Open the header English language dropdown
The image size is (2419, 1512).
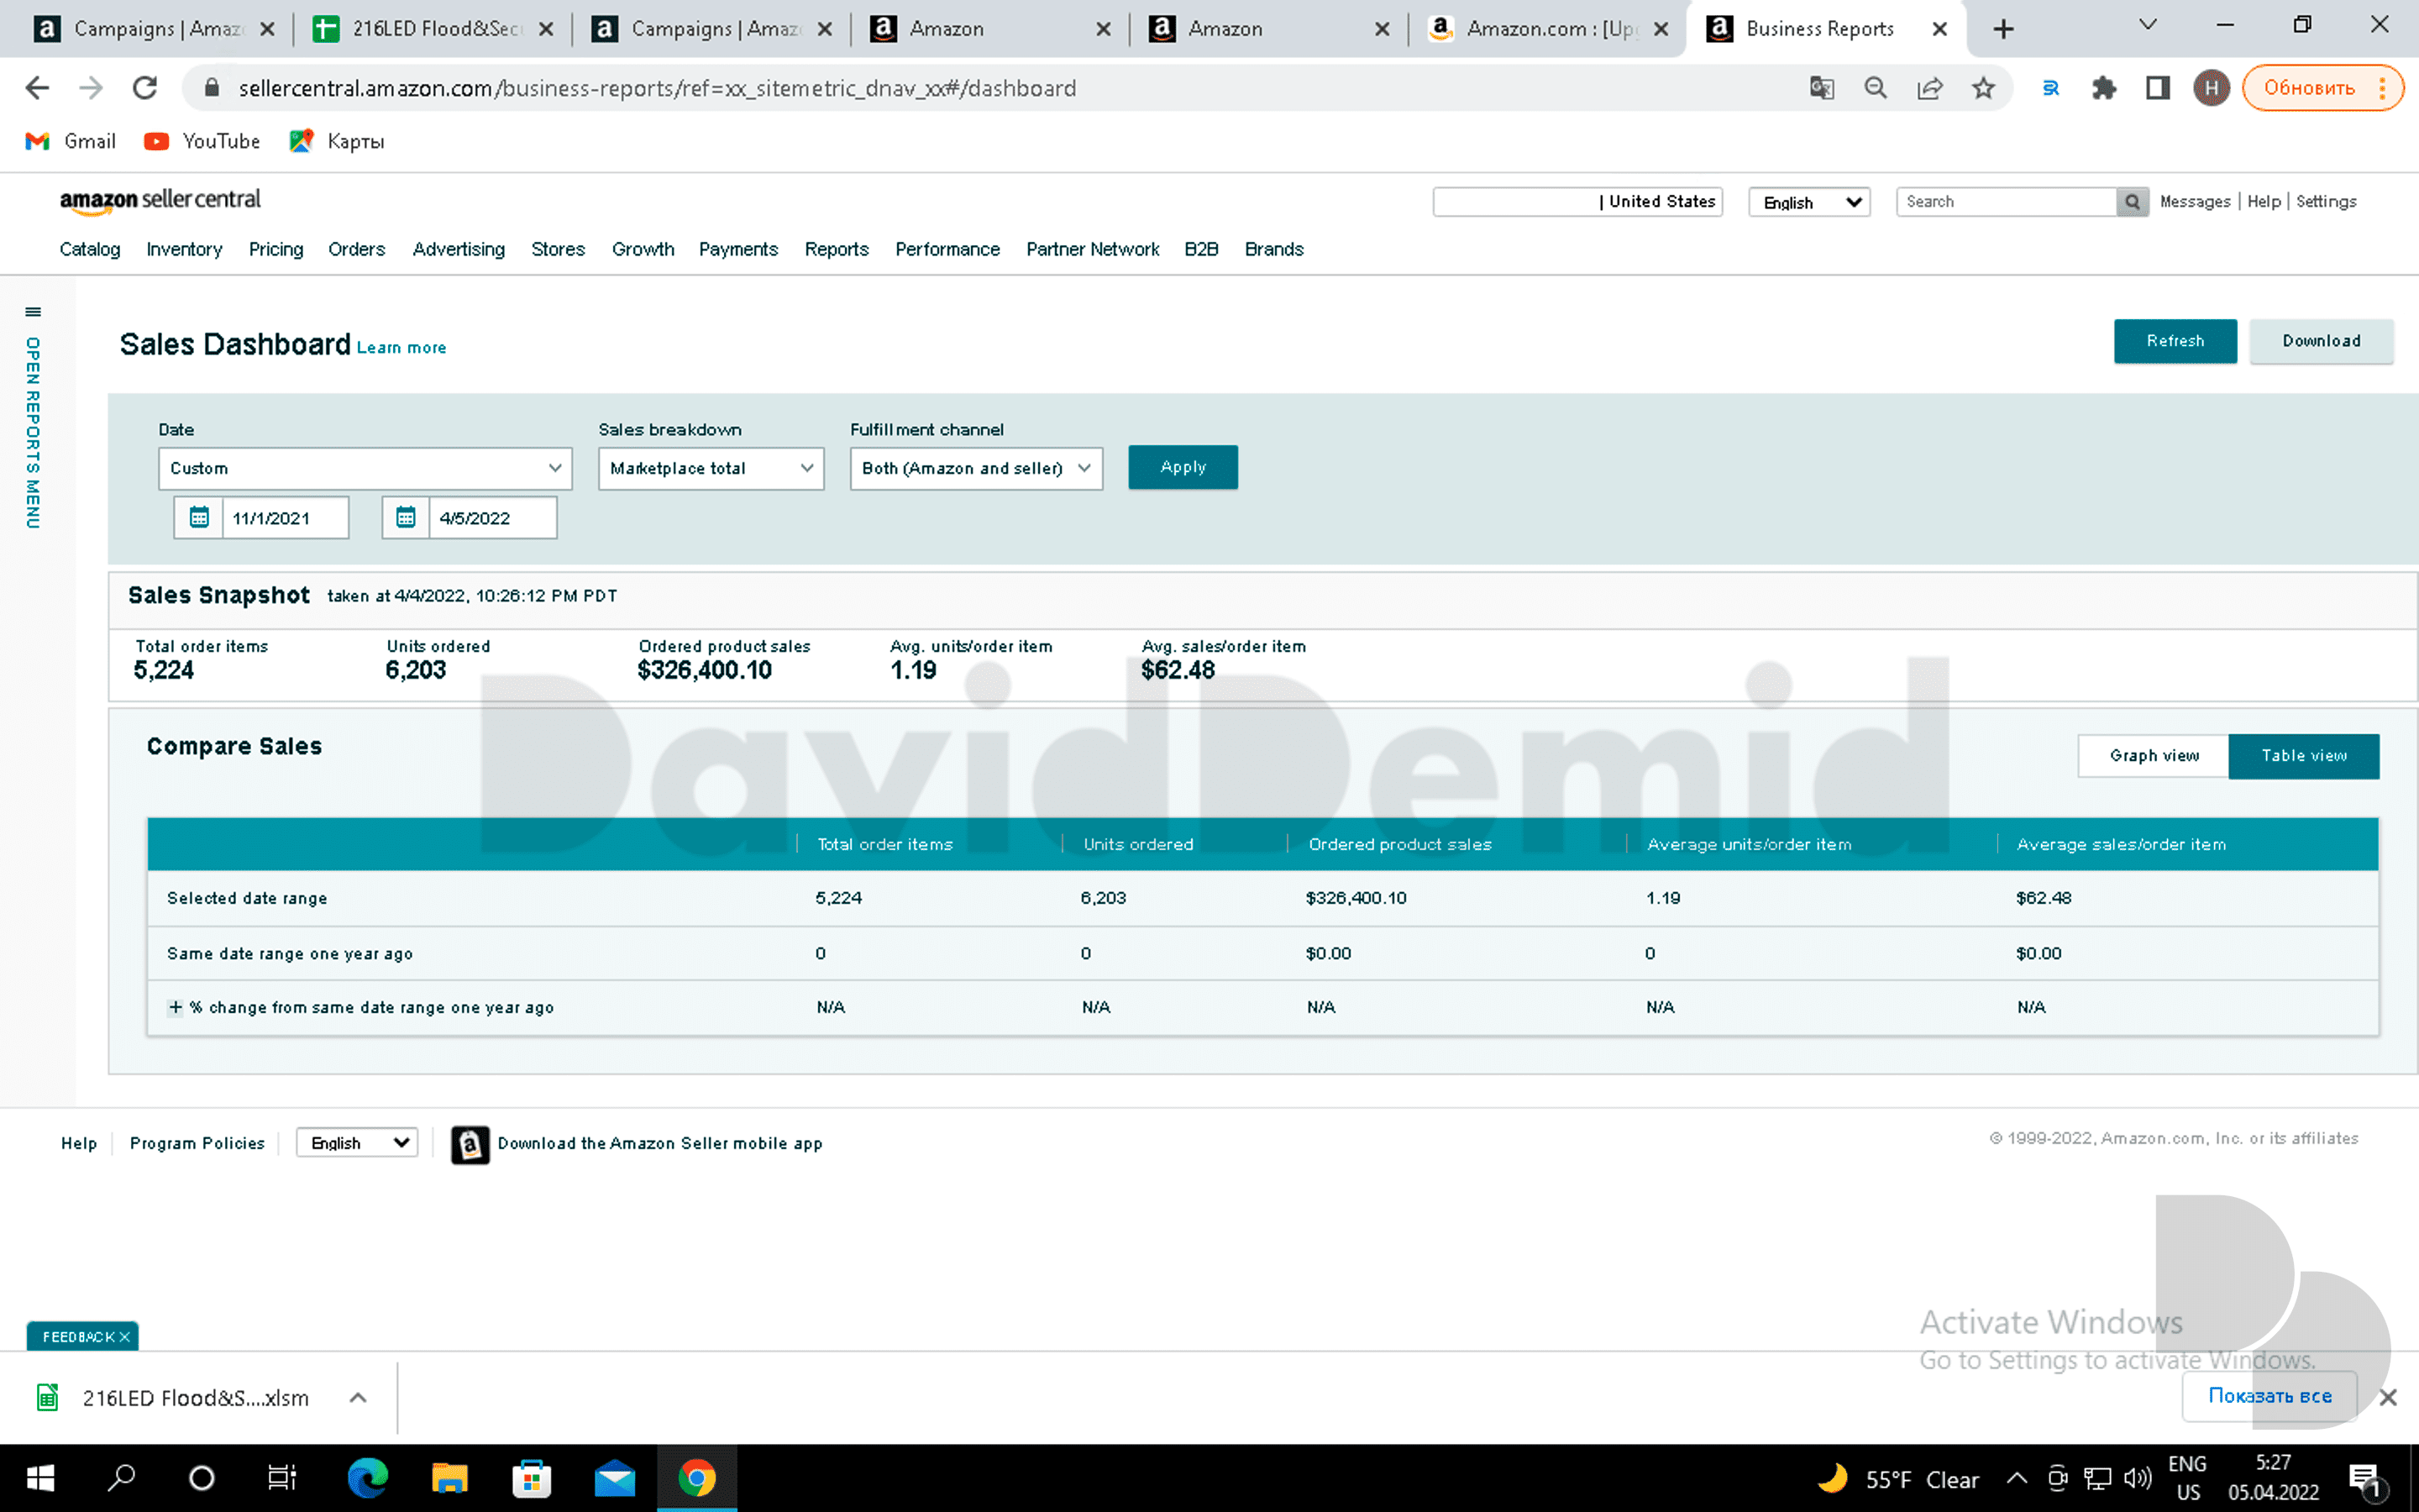tap(1808, 202)
